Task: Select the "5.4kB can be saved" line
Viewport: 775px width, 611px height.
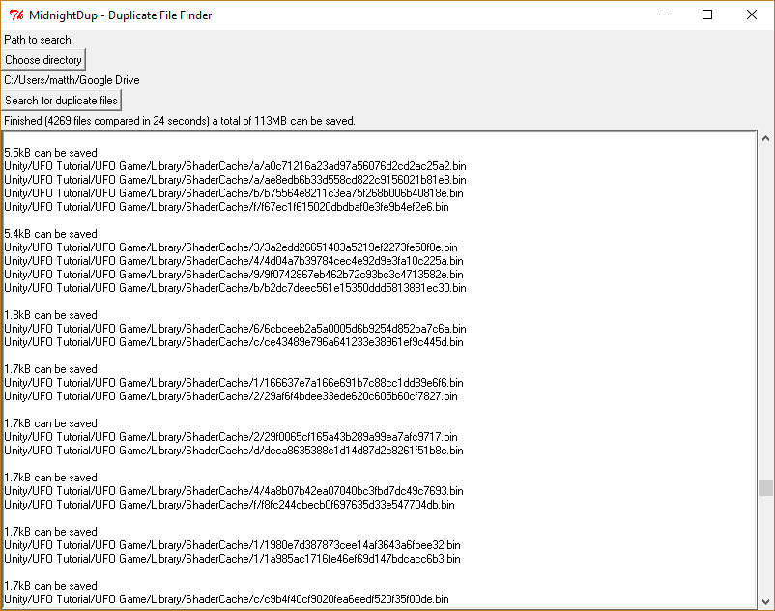Action: (x=50, y=234)
